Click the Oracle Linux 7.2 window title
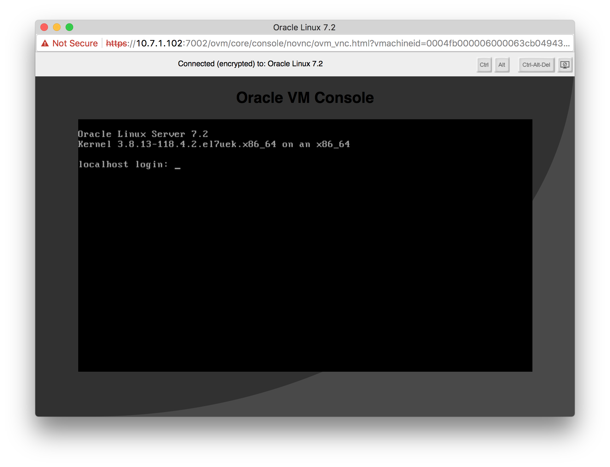Image resolution: width=610 pixels, height=467 pixels. tap(304, 27)
